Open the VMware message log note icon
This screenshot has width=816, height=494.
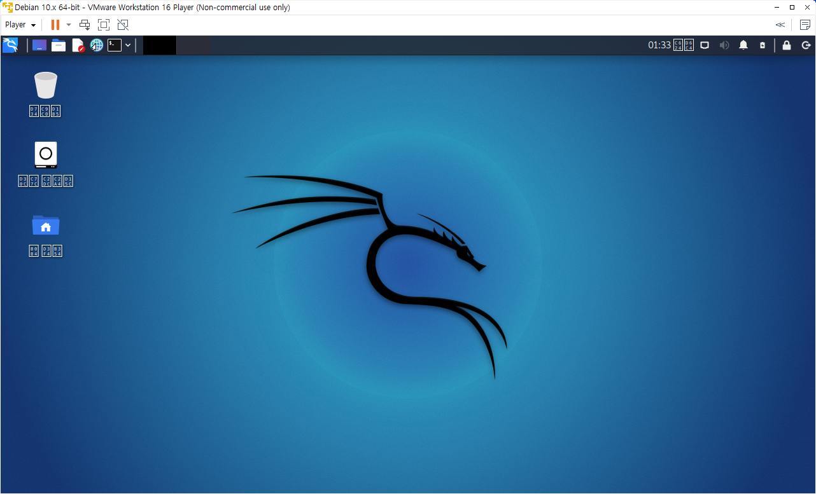[805, 25]
